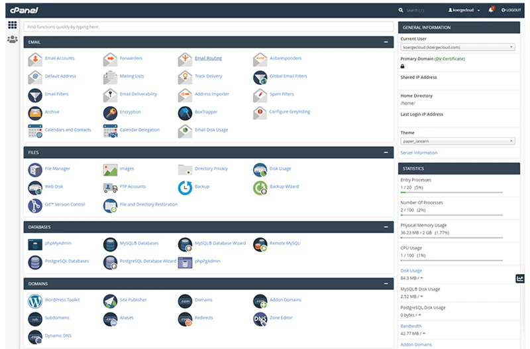Open the phpMyAdmin icon

click(35, 244)
